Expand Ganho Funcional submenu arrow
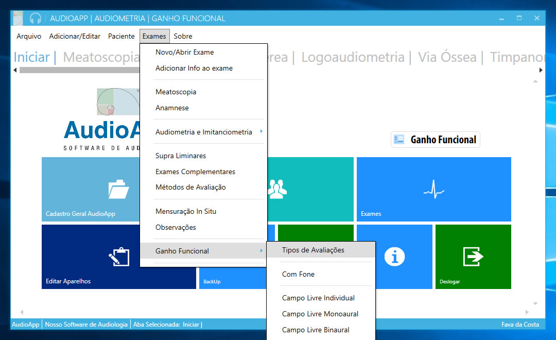 (262, 250)
